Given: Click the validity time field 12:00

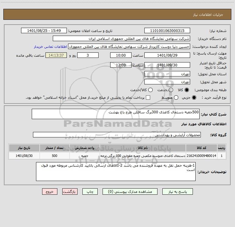Looking at the screenshot, I should tap(121, 65).
